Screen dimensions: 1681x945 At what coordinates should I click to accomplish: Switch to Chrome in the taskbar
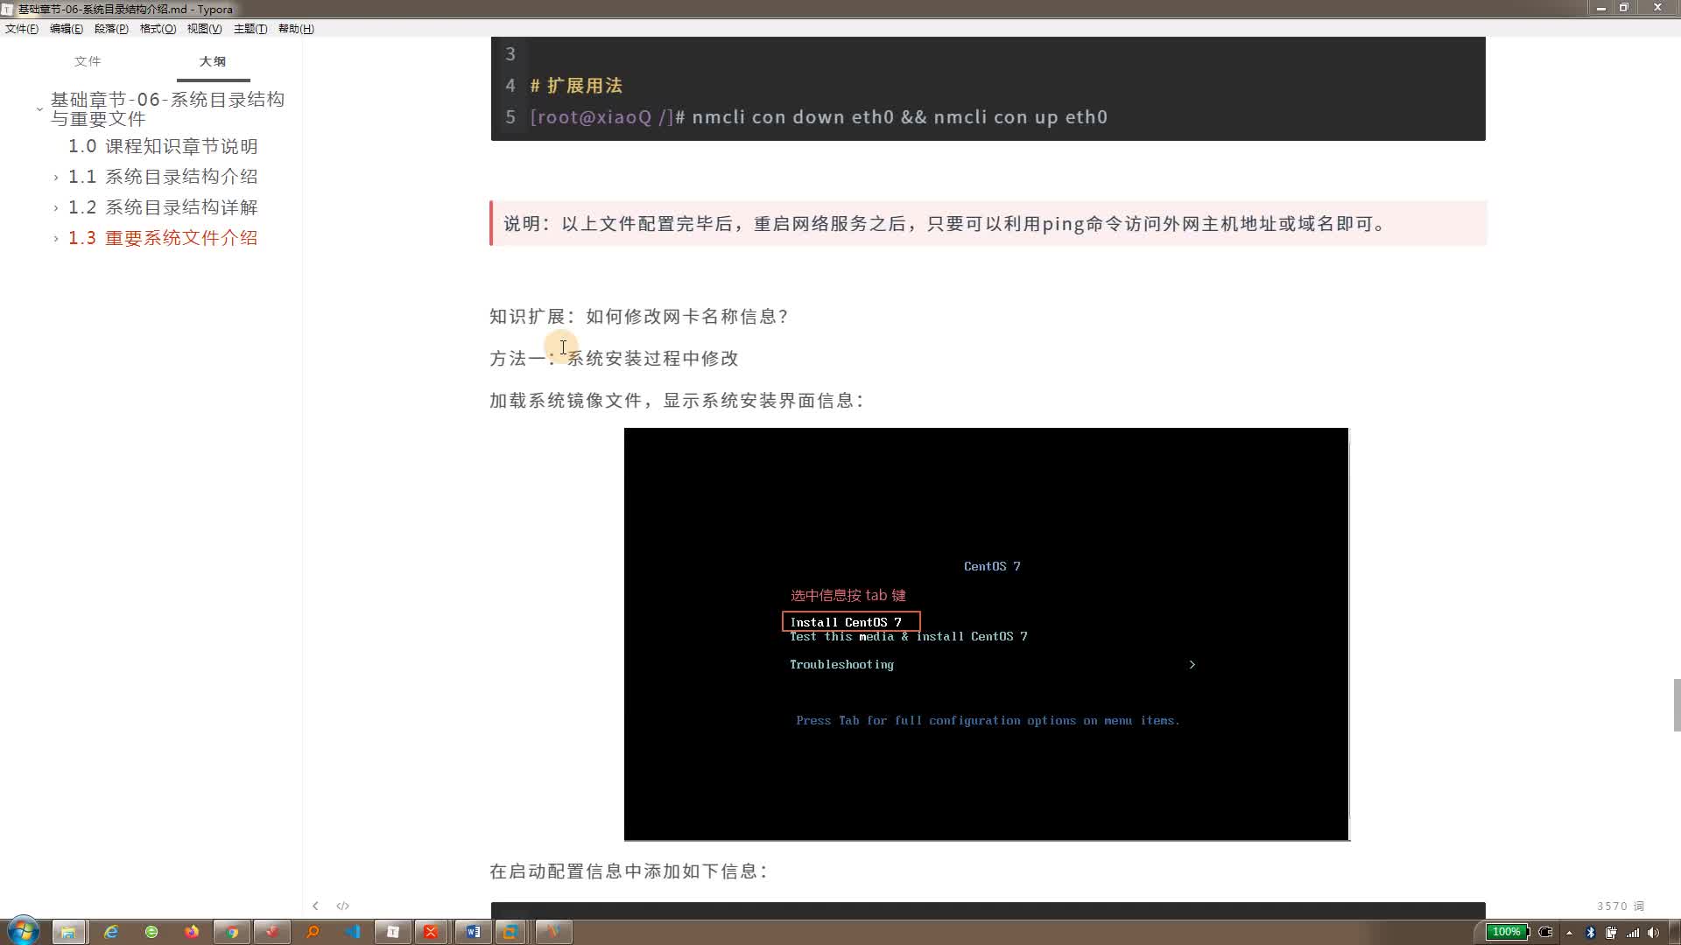232,932
